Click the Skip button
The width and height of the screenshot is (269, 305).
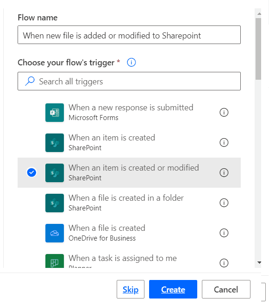coord(131,289)
